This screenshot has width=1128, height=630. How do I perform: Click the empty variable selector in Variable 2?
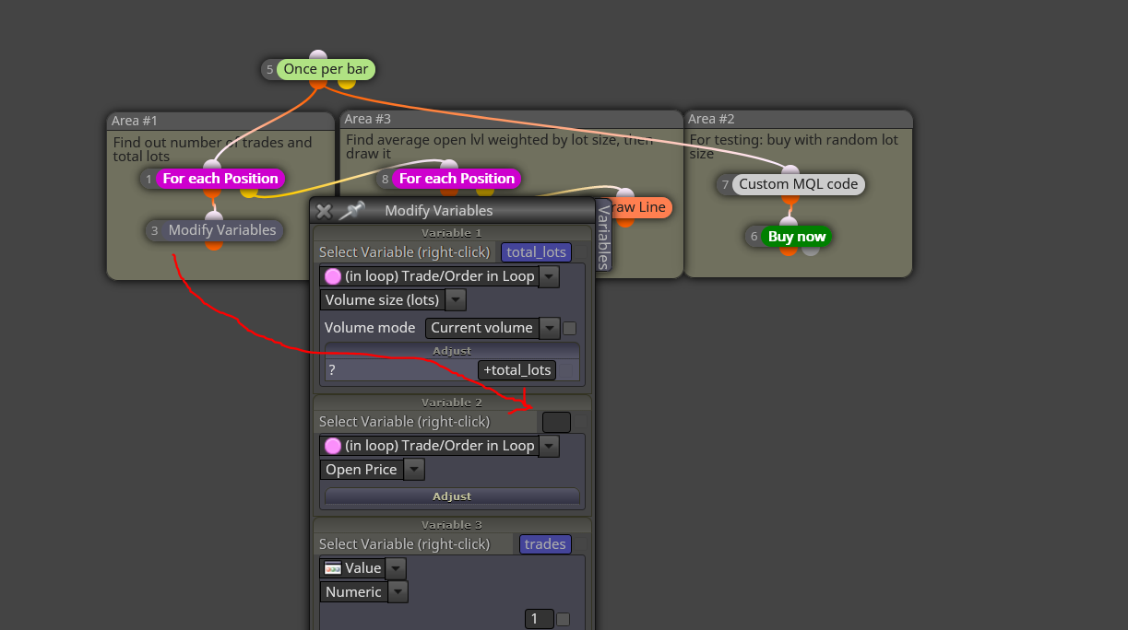pos(556,422)
